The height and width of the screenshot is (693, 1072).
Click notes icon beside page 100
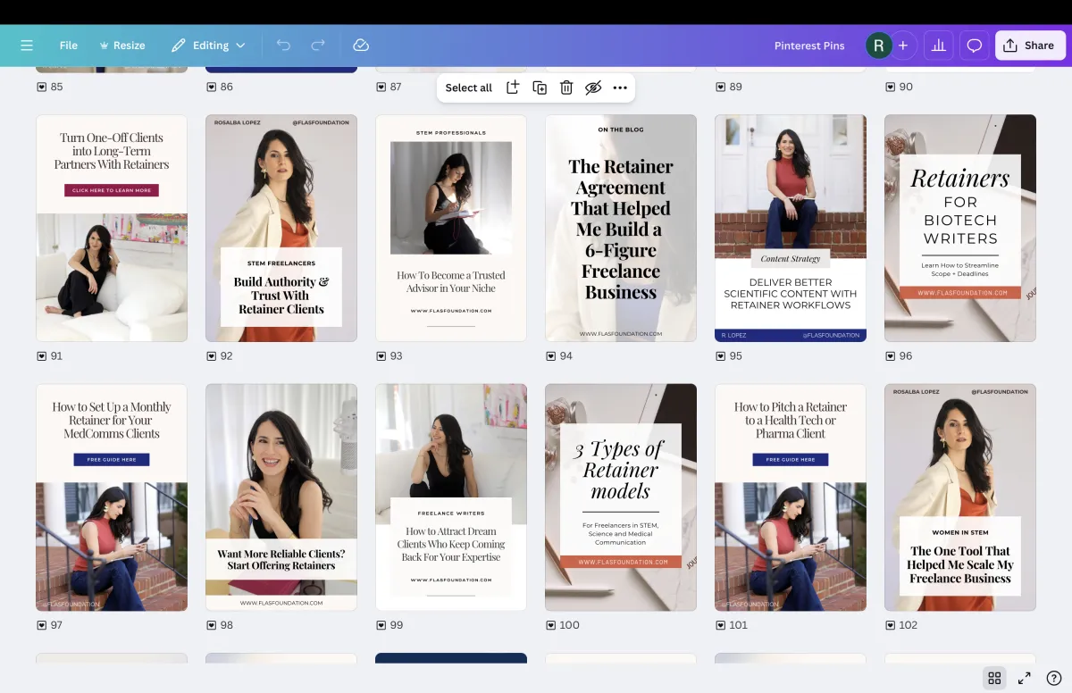pos(550,625)
